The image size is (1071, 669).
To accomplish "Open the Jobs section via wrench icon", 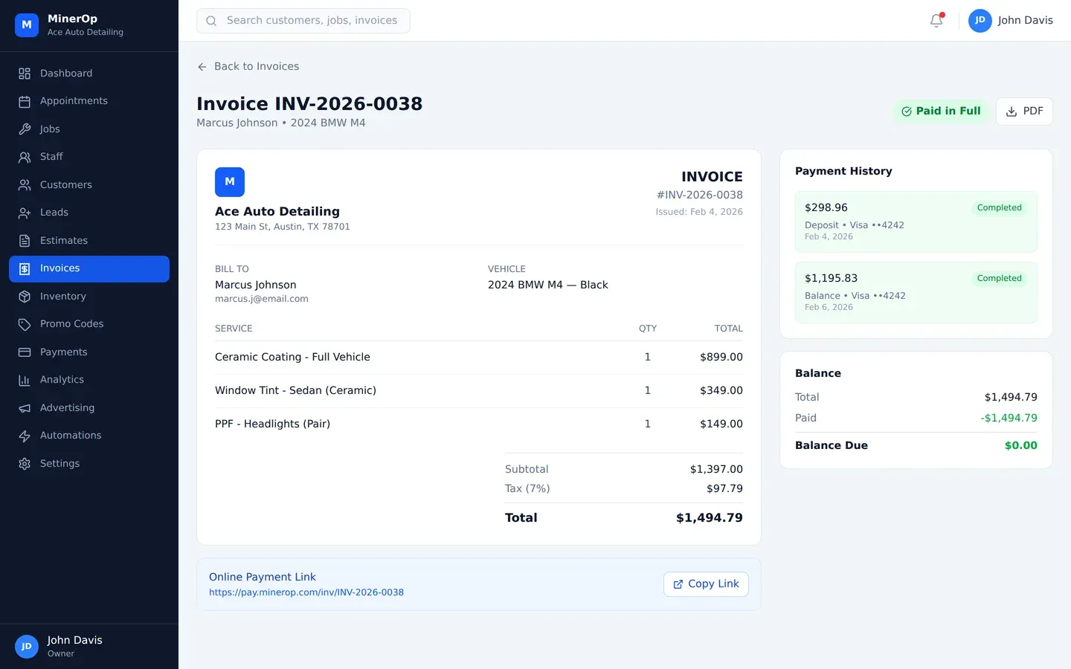I will [25, 129].
